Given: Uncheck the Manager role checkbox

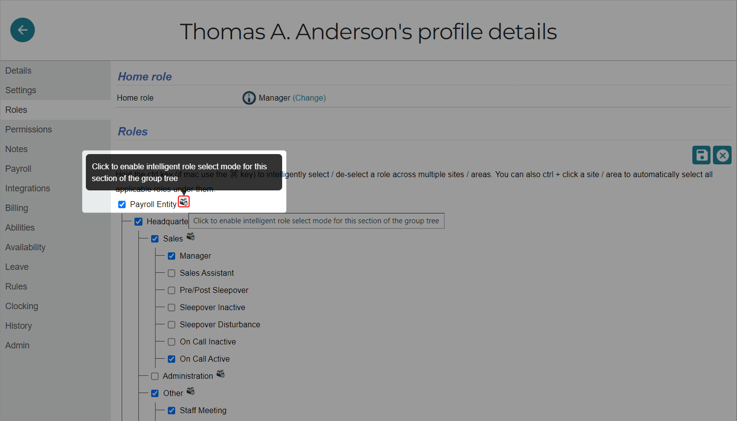Looking at the screenshot, I should pos(171,256).
